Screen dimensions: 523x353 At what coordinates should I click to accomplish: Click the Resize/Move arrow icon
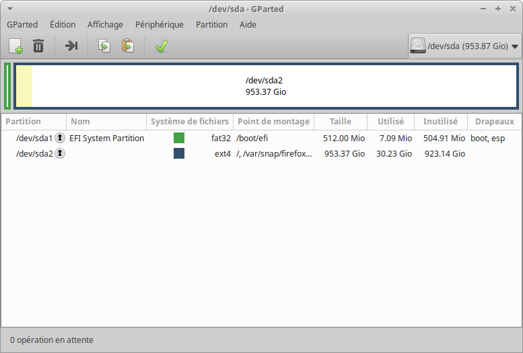pyautogui.click(x=71, y=46)
